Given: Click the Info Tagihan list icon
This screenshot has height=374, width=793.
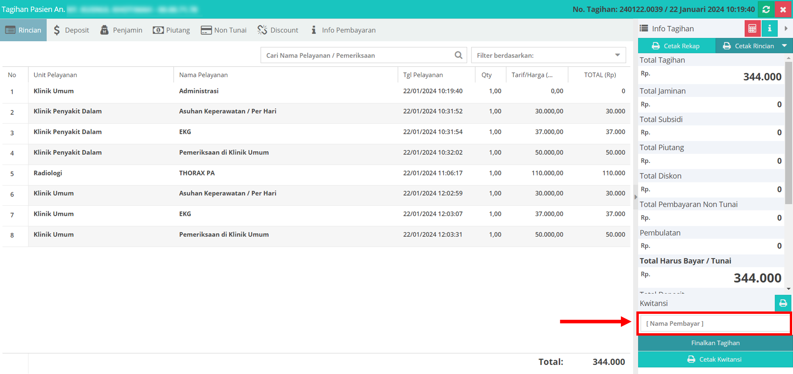Looking at the screenshot, I should (644, 28).
